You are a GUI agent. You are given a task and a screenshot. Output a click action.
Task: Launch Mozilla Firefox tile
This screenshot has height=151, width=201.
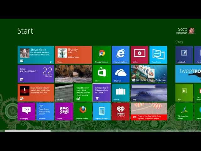(83, 111)
